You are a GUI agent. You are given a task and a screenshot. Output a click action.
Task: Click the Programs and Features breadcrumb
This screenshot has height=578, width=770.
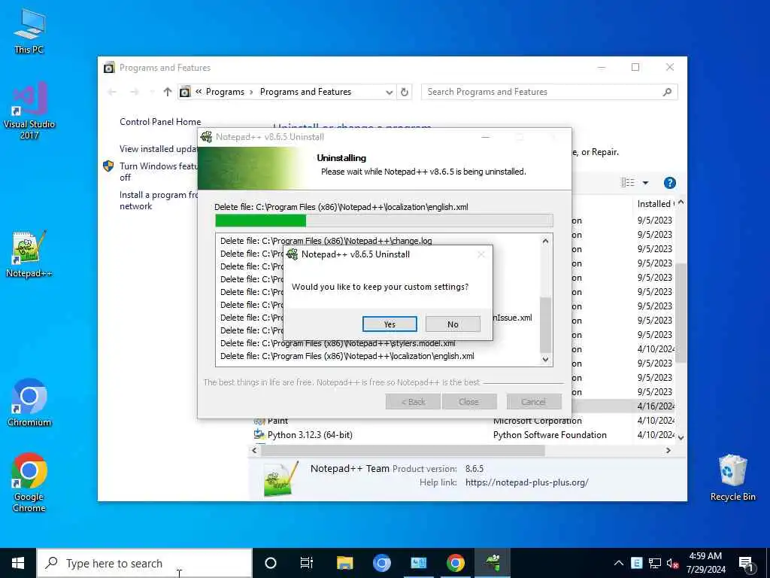click(x=305, y=92)
